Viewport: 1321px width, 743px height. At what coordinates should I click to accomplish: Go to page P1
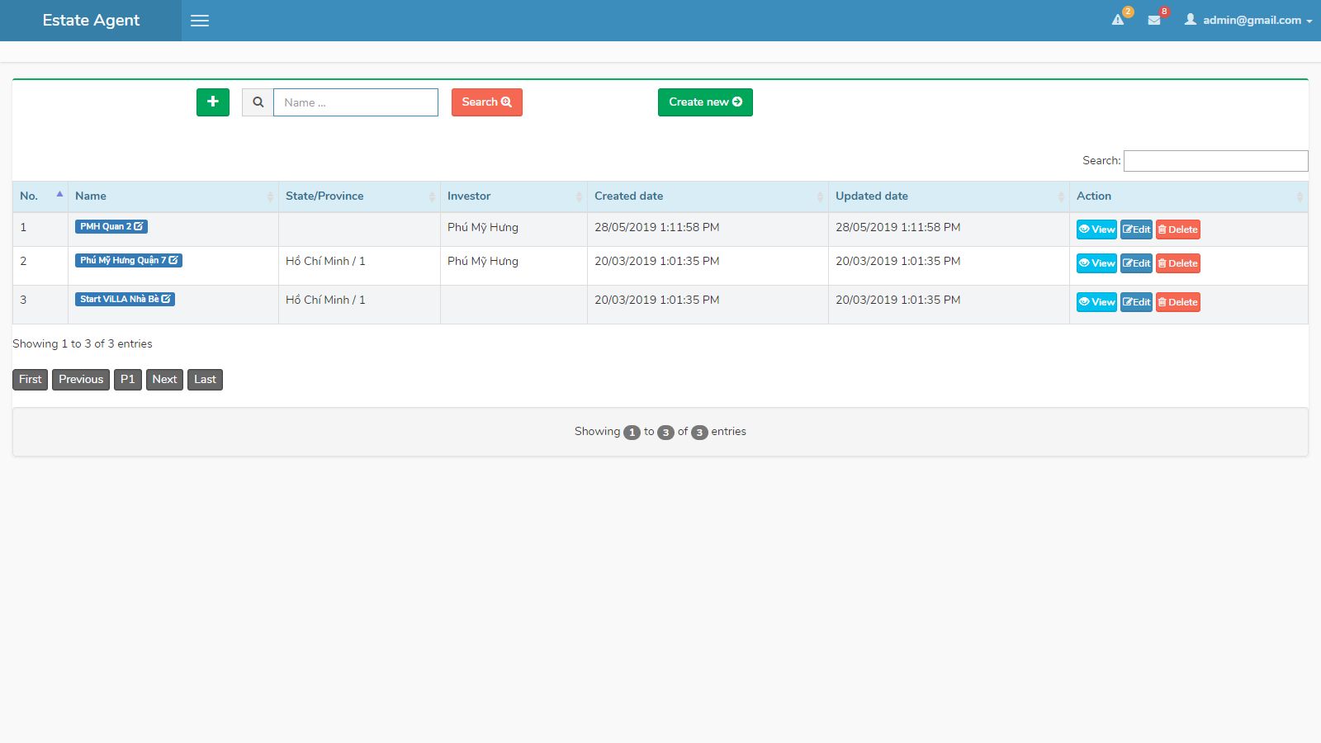coord(127,380)
